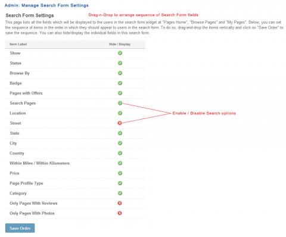Select Page Profile Type row label

tap(26, 183)
